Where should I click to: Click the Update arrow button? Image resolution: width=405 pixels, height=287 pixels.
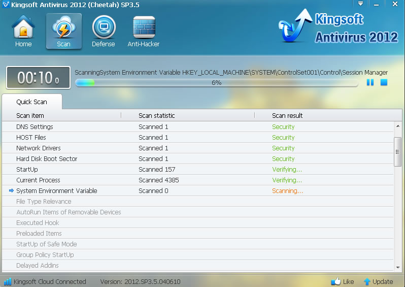click(x=378, y=281)
